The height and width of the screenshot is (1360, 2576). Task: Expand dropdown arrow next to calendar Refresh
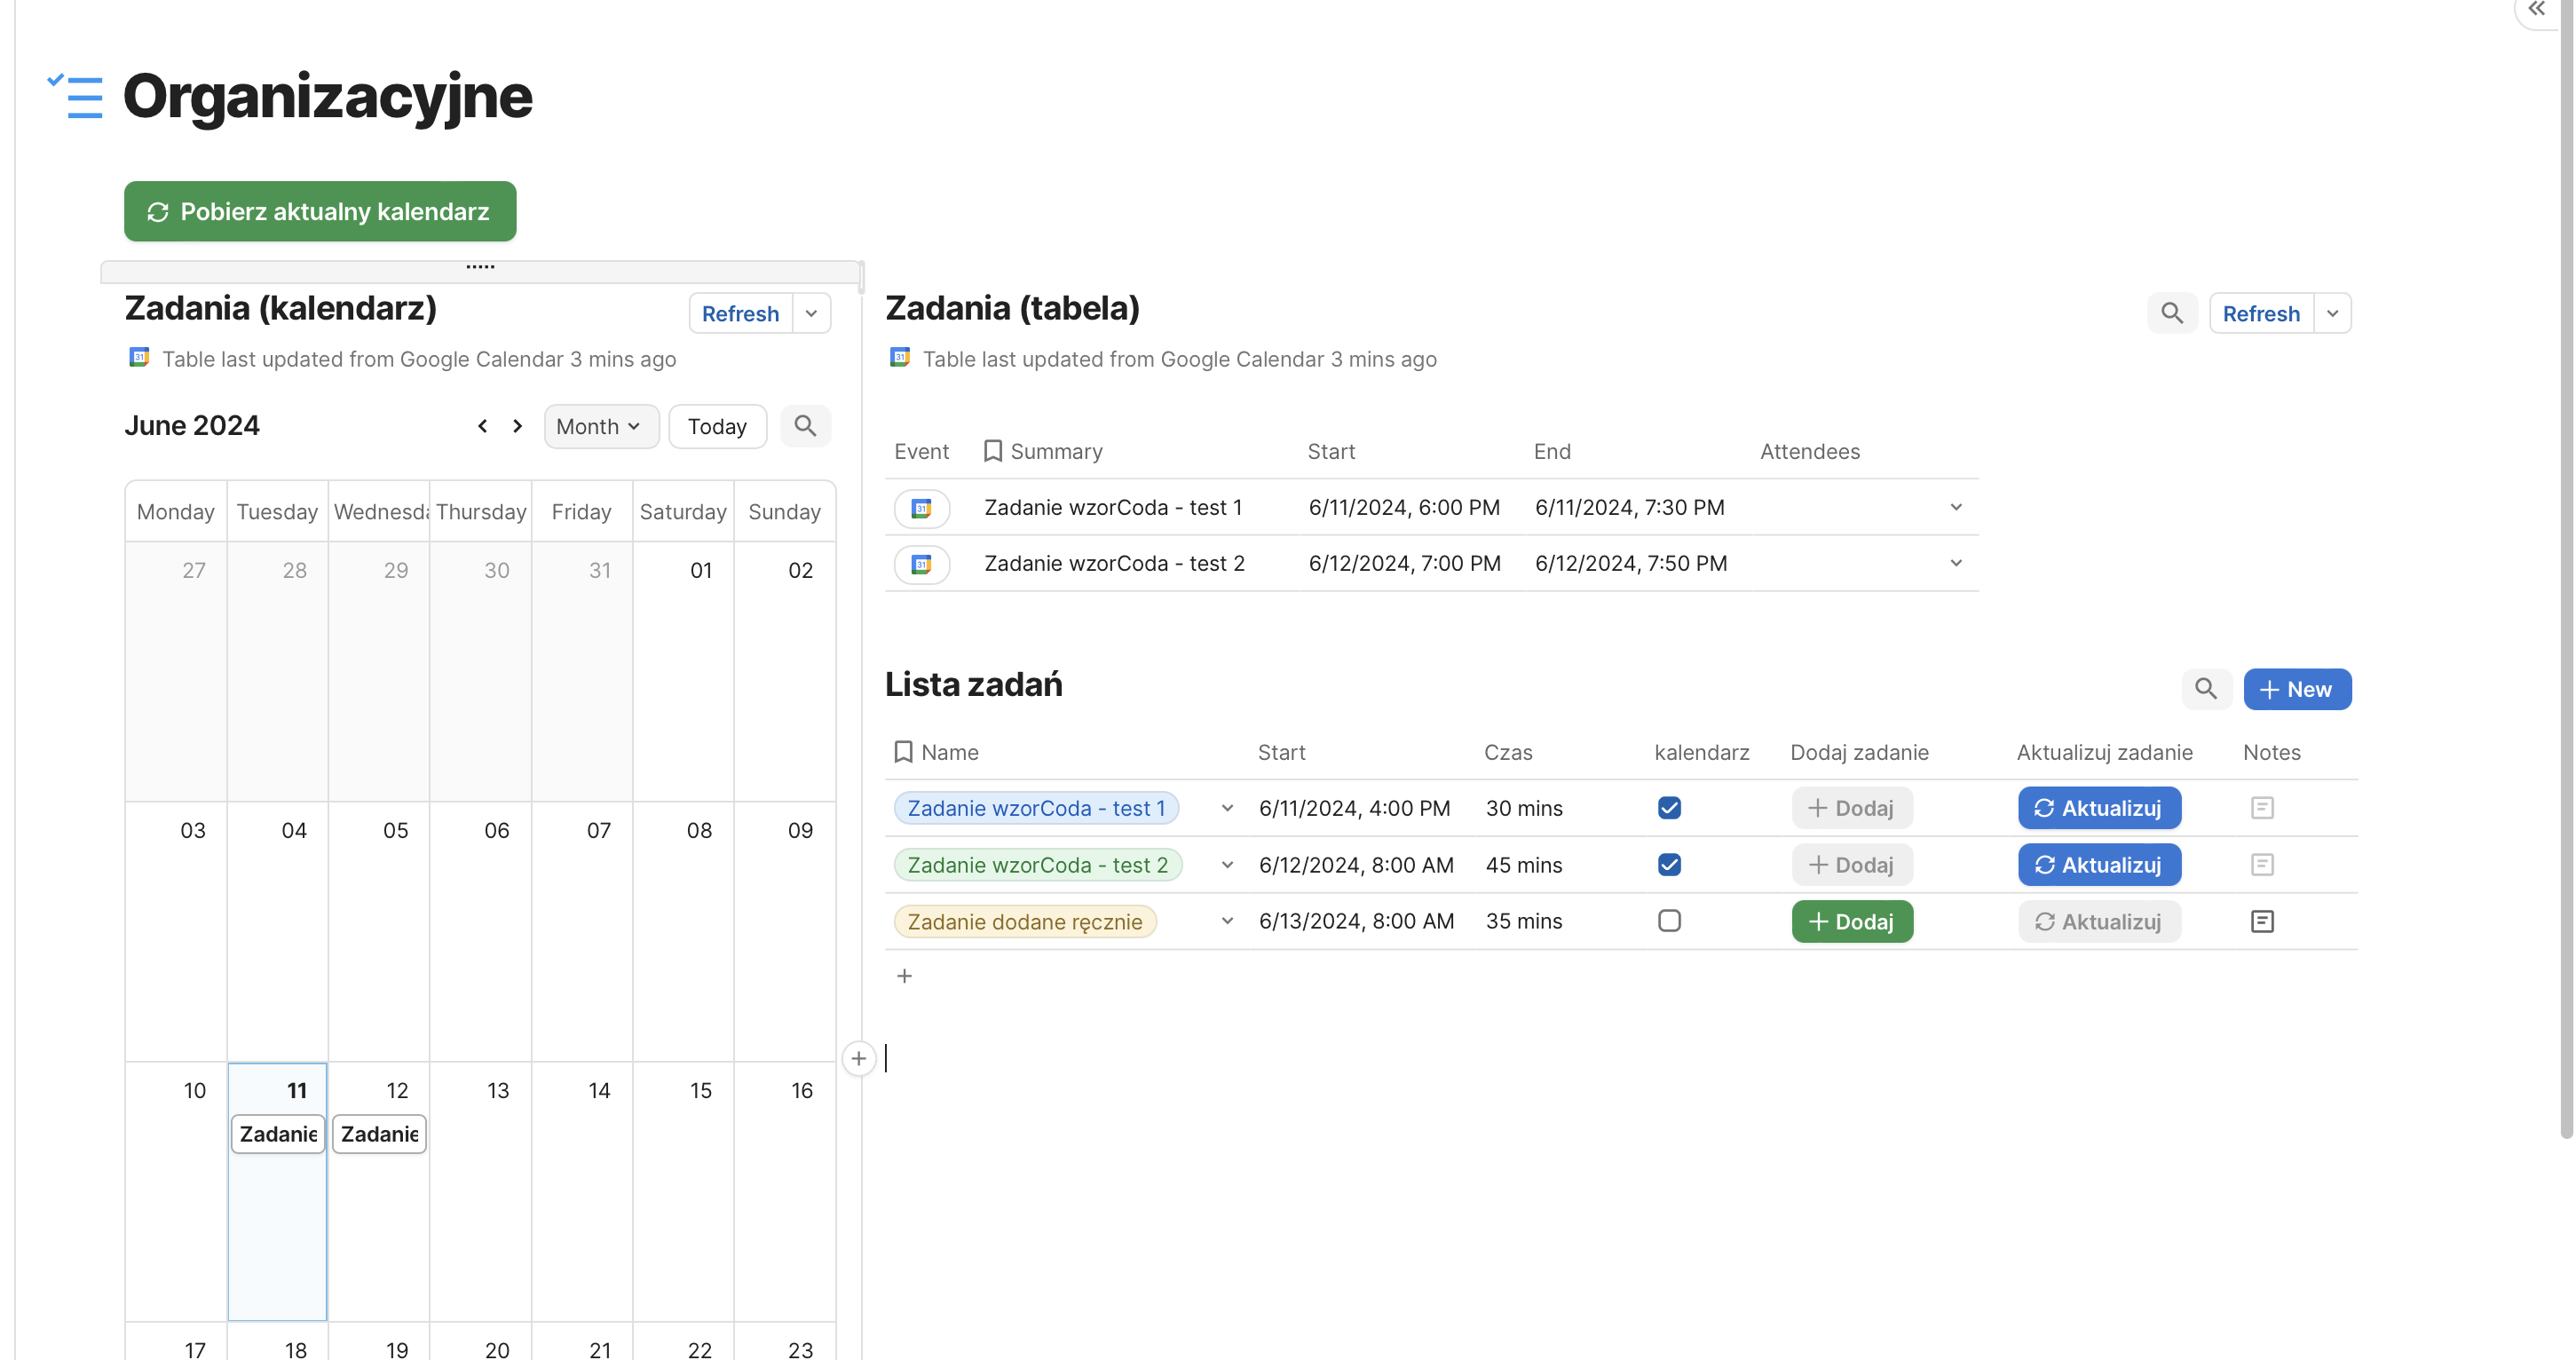[x=812, y=313]
